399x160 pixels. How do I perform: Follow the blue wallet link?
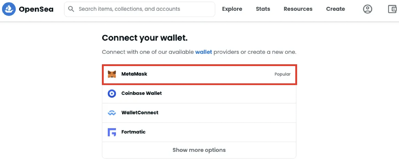(x=204, y=52)
